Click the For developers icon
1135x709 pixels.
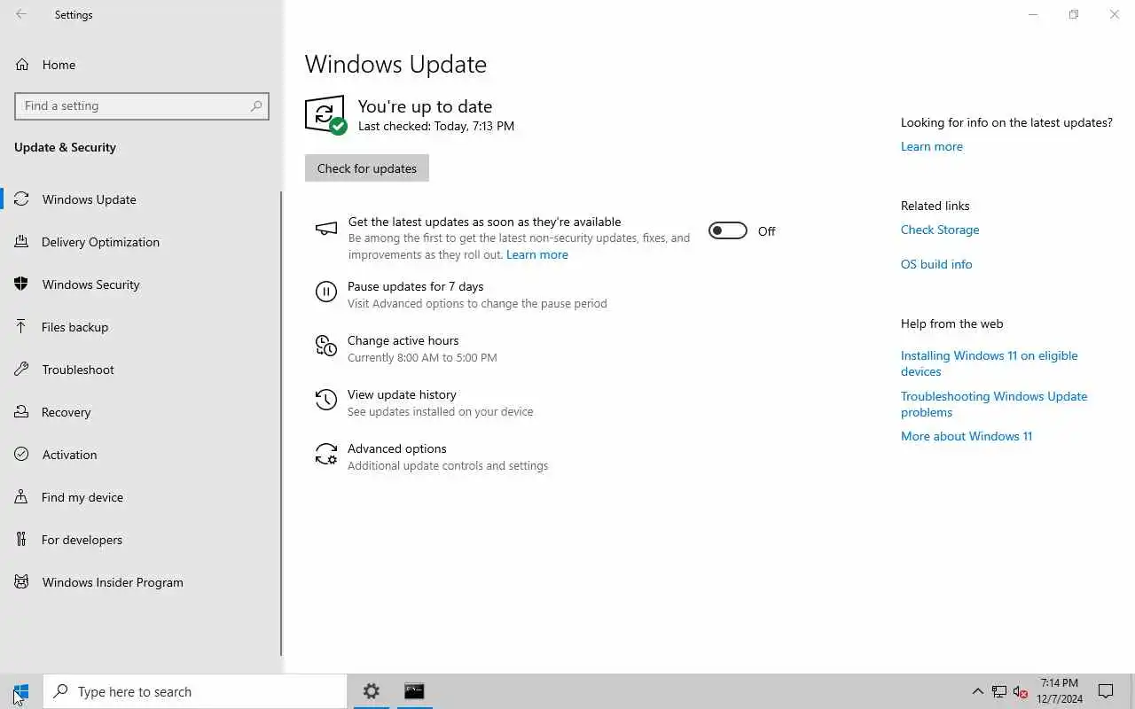pyautogui.click(x=22, y=540)
